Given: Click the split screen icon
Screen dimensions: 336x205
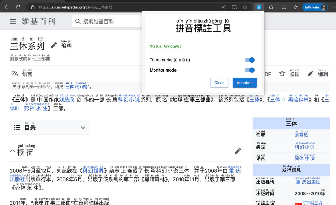Looking at the screenshot, I should click(284, 7).
